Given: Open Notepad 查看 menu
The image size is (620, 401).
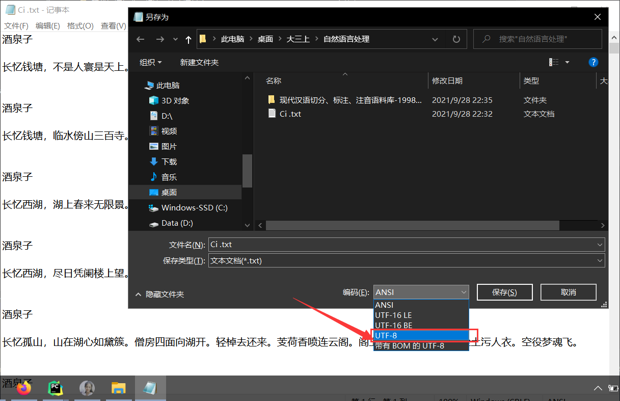Looking at the screenshot, I should tap(113, 25).
